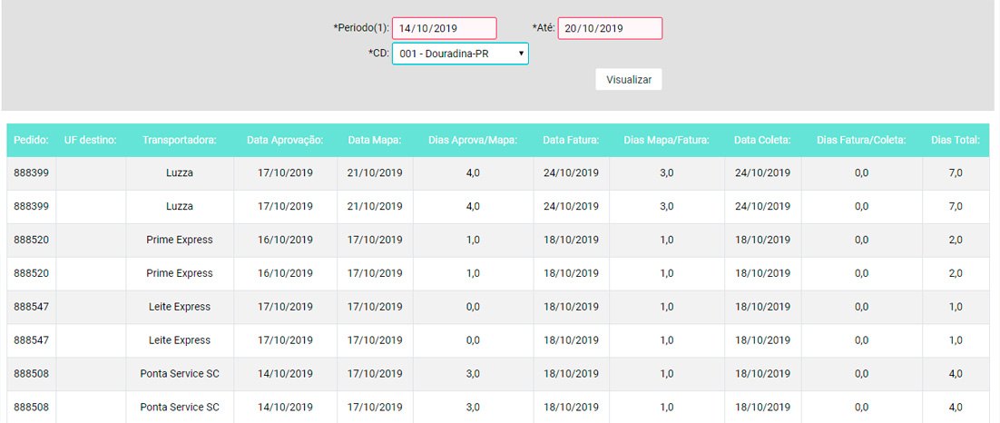The width and height of the screenshot is (1000, 423).
Task: Click the Visualizar button
Action: [x=629, y=80]
